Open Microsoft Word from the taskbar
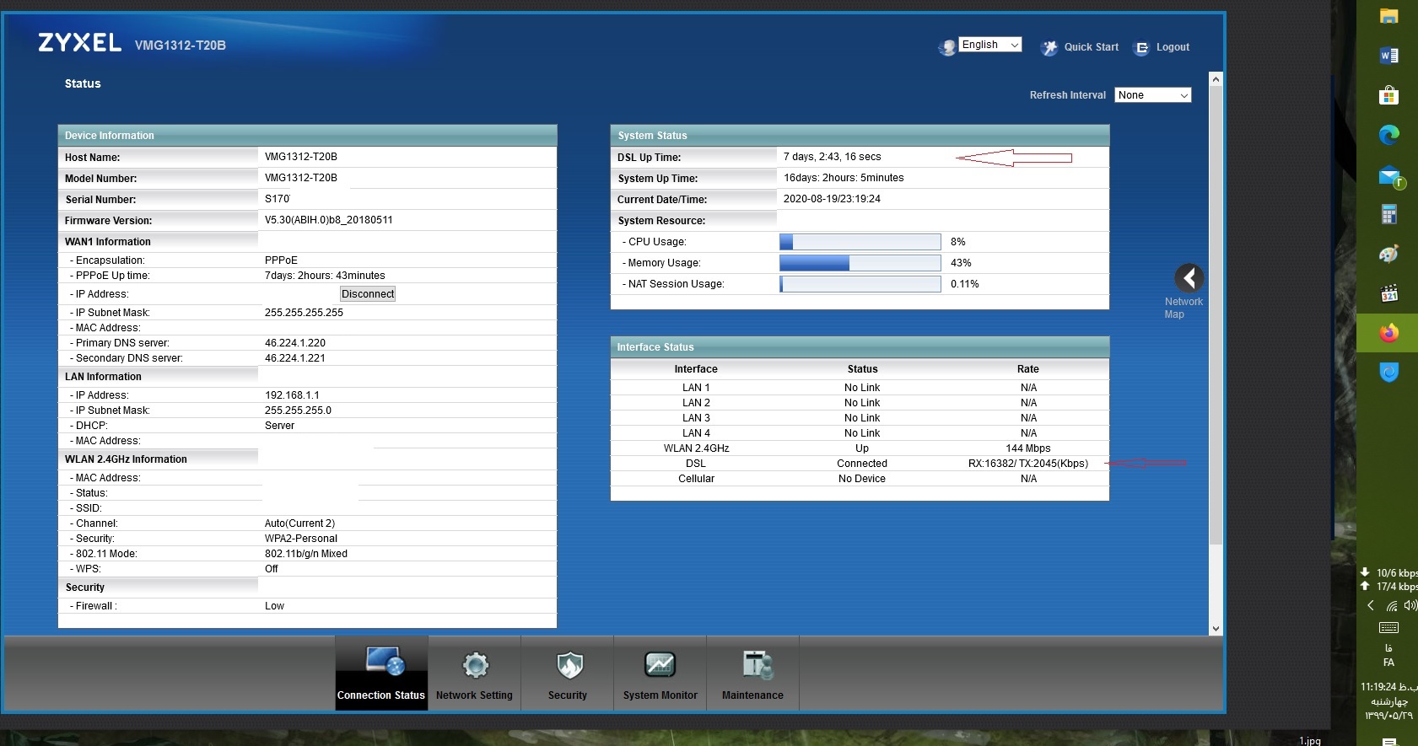 pyautogui.click(x=1388, y=56)
